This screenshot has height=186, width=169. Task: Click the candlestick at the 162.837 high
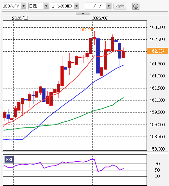pos(94,38)
